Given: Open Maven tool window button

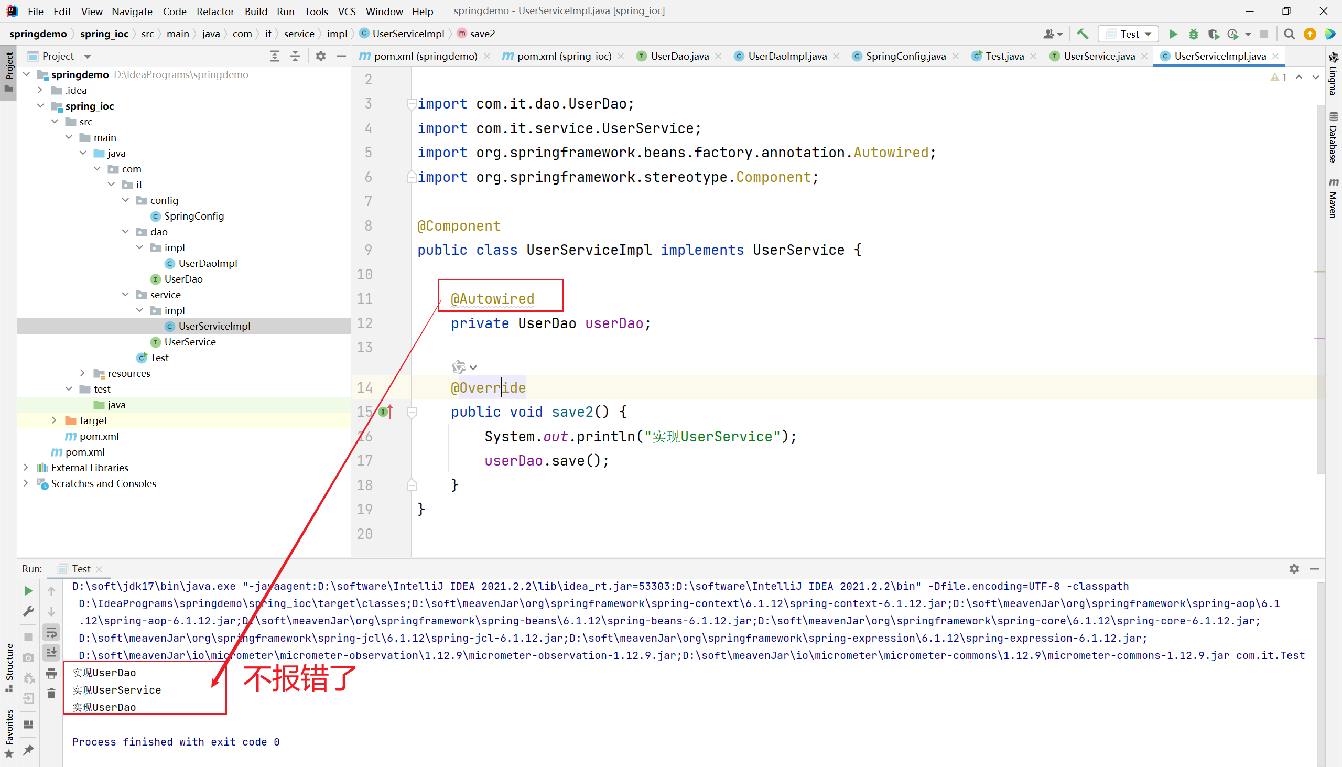Looking at the screenshot, I should point(1333,198).
